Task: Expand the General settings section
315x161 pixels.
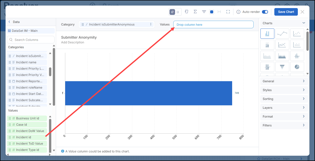Action: point(284,81)
